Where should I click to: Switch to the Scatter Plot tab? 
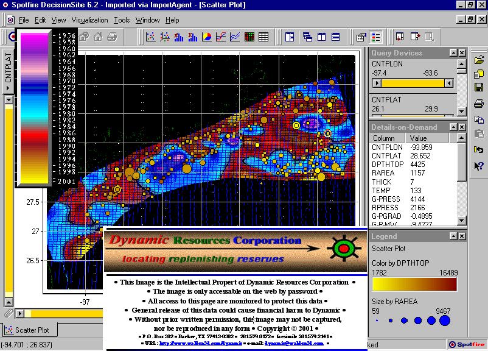click(x=30, y=330)
